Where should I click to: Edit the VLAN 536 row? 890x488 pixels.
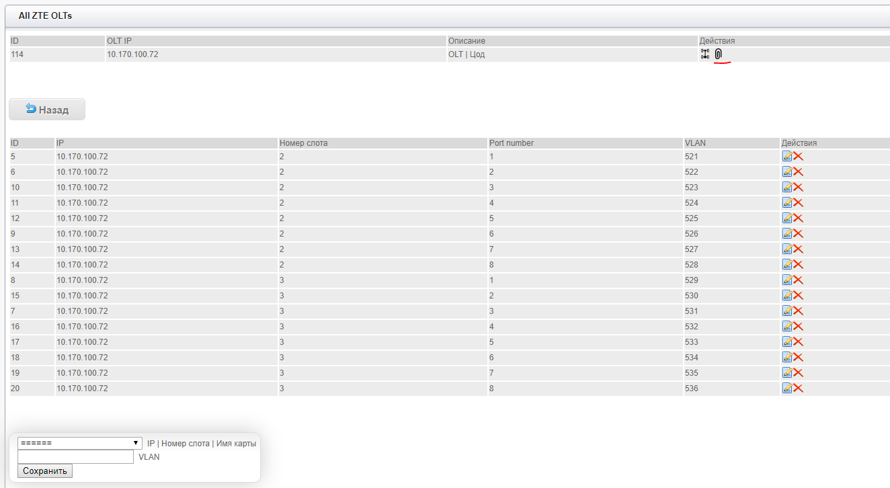787,388
